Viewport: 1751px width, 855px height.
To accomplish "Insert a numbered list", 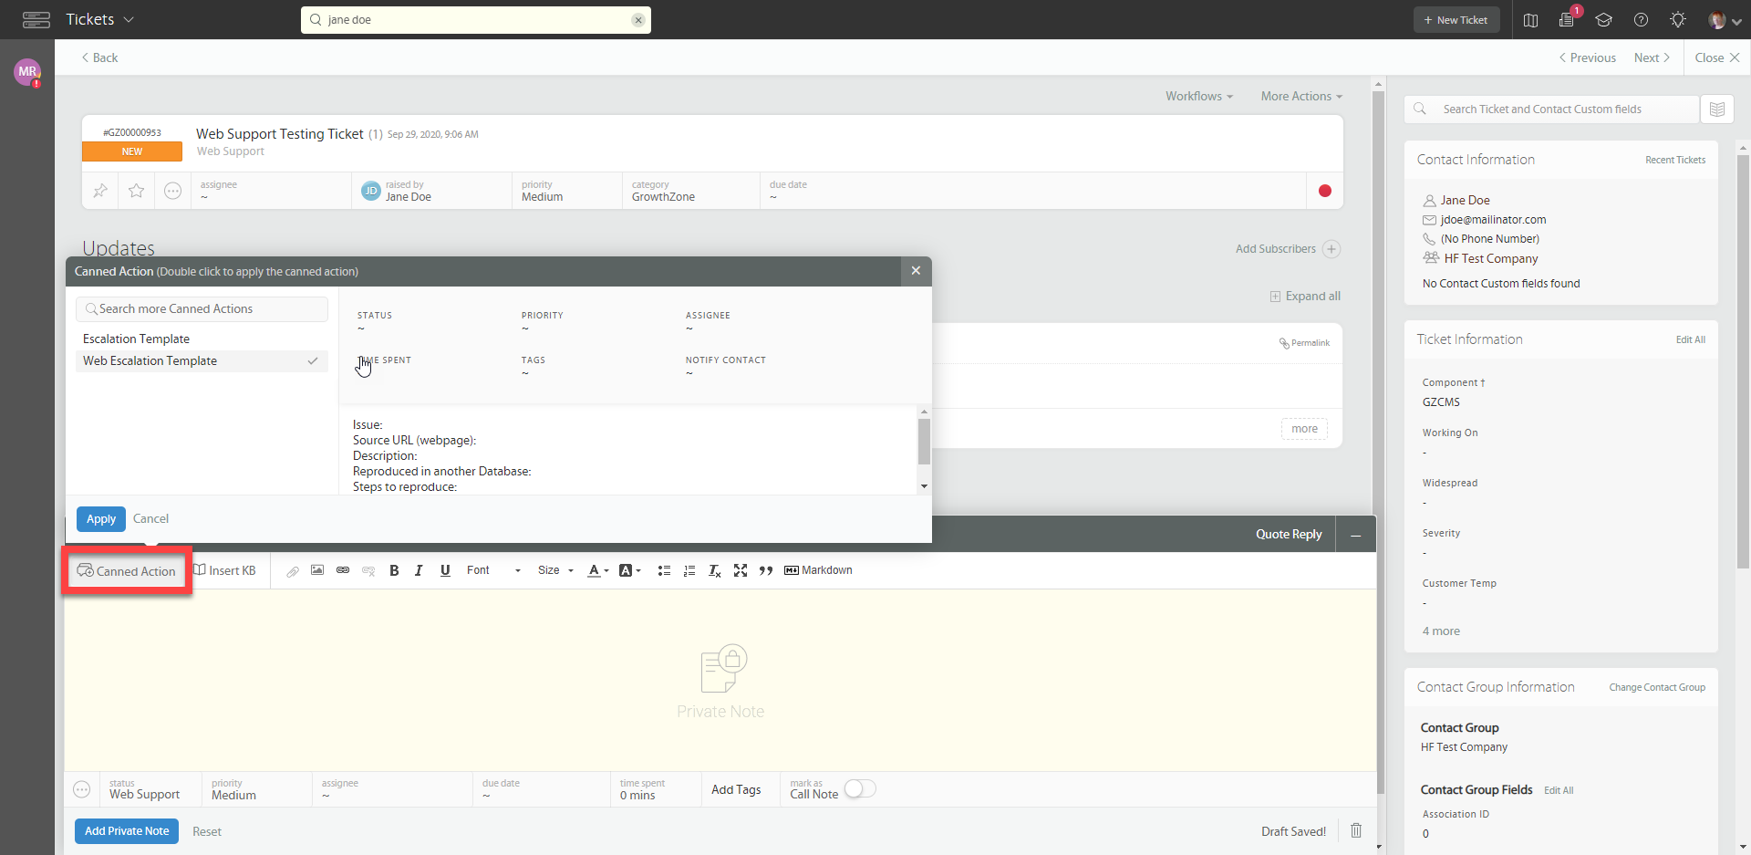I will (689, 570).
